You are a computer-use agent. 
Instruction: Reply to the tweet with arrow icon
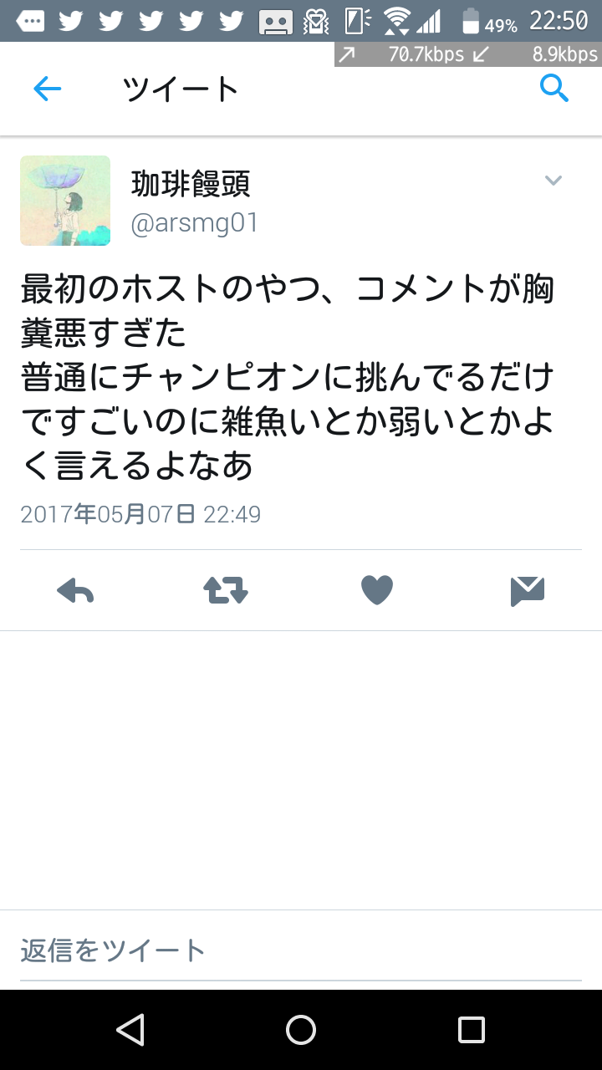point(75,591)
